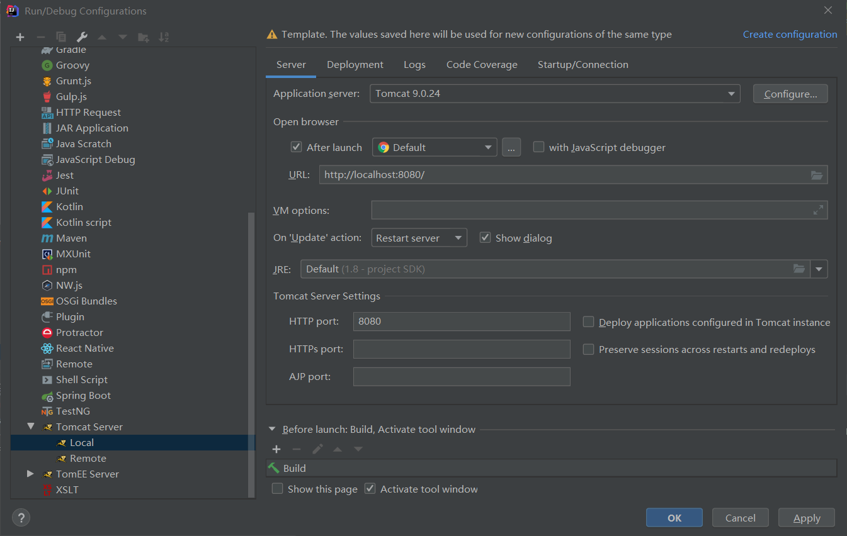847x536 pixels.
Task: Switch to Startup/Connection tab
Action: [583, 65]
